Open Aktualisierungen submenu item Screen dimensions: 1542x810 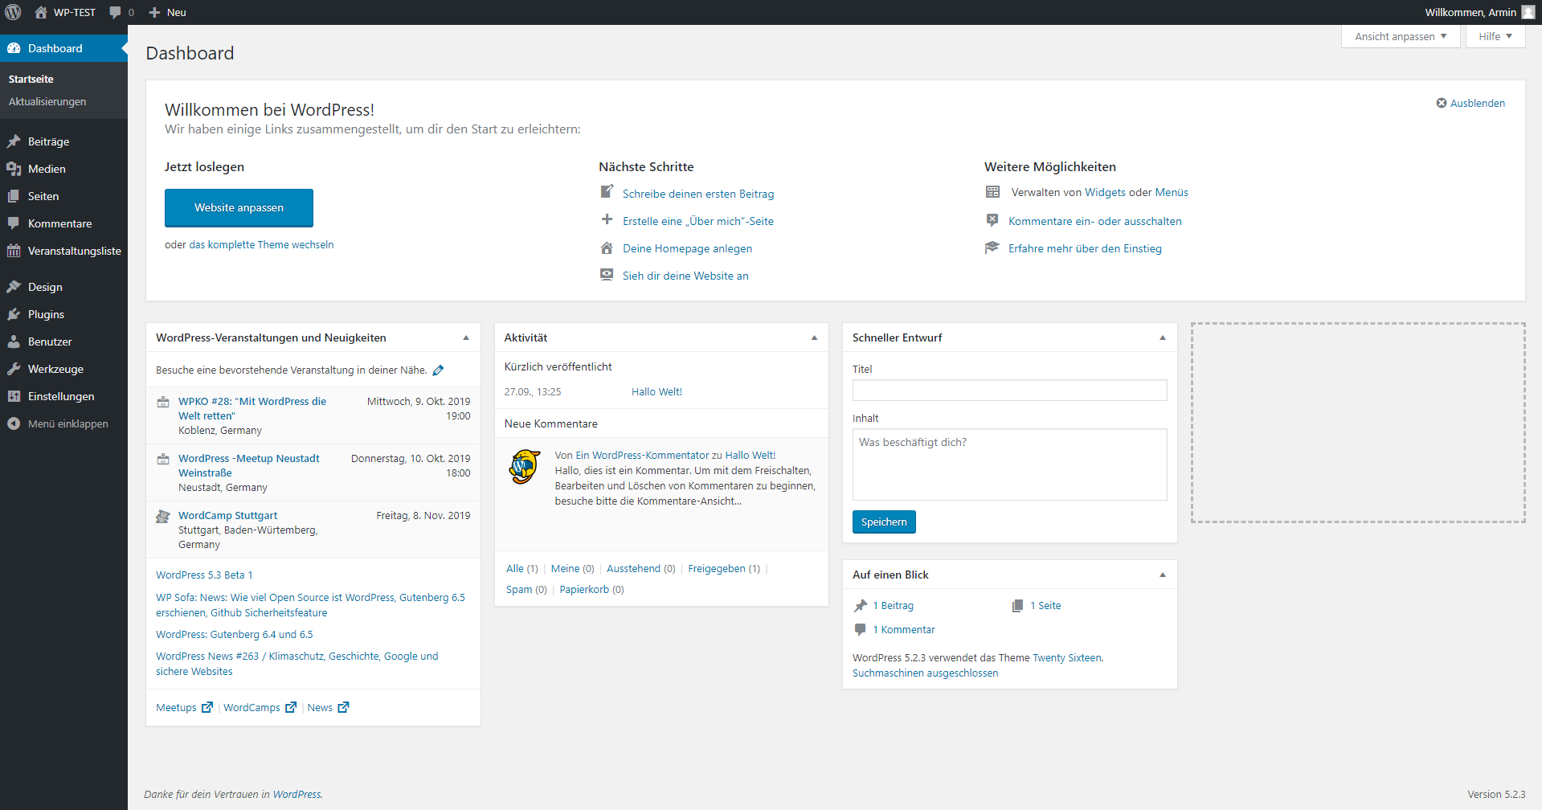tap(47, 101)
